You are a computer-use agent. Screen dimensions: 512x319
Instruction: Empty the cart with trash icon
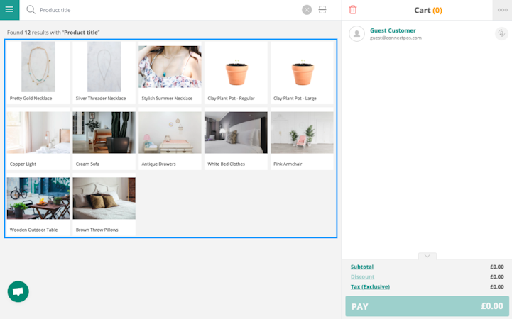(353, 10)
